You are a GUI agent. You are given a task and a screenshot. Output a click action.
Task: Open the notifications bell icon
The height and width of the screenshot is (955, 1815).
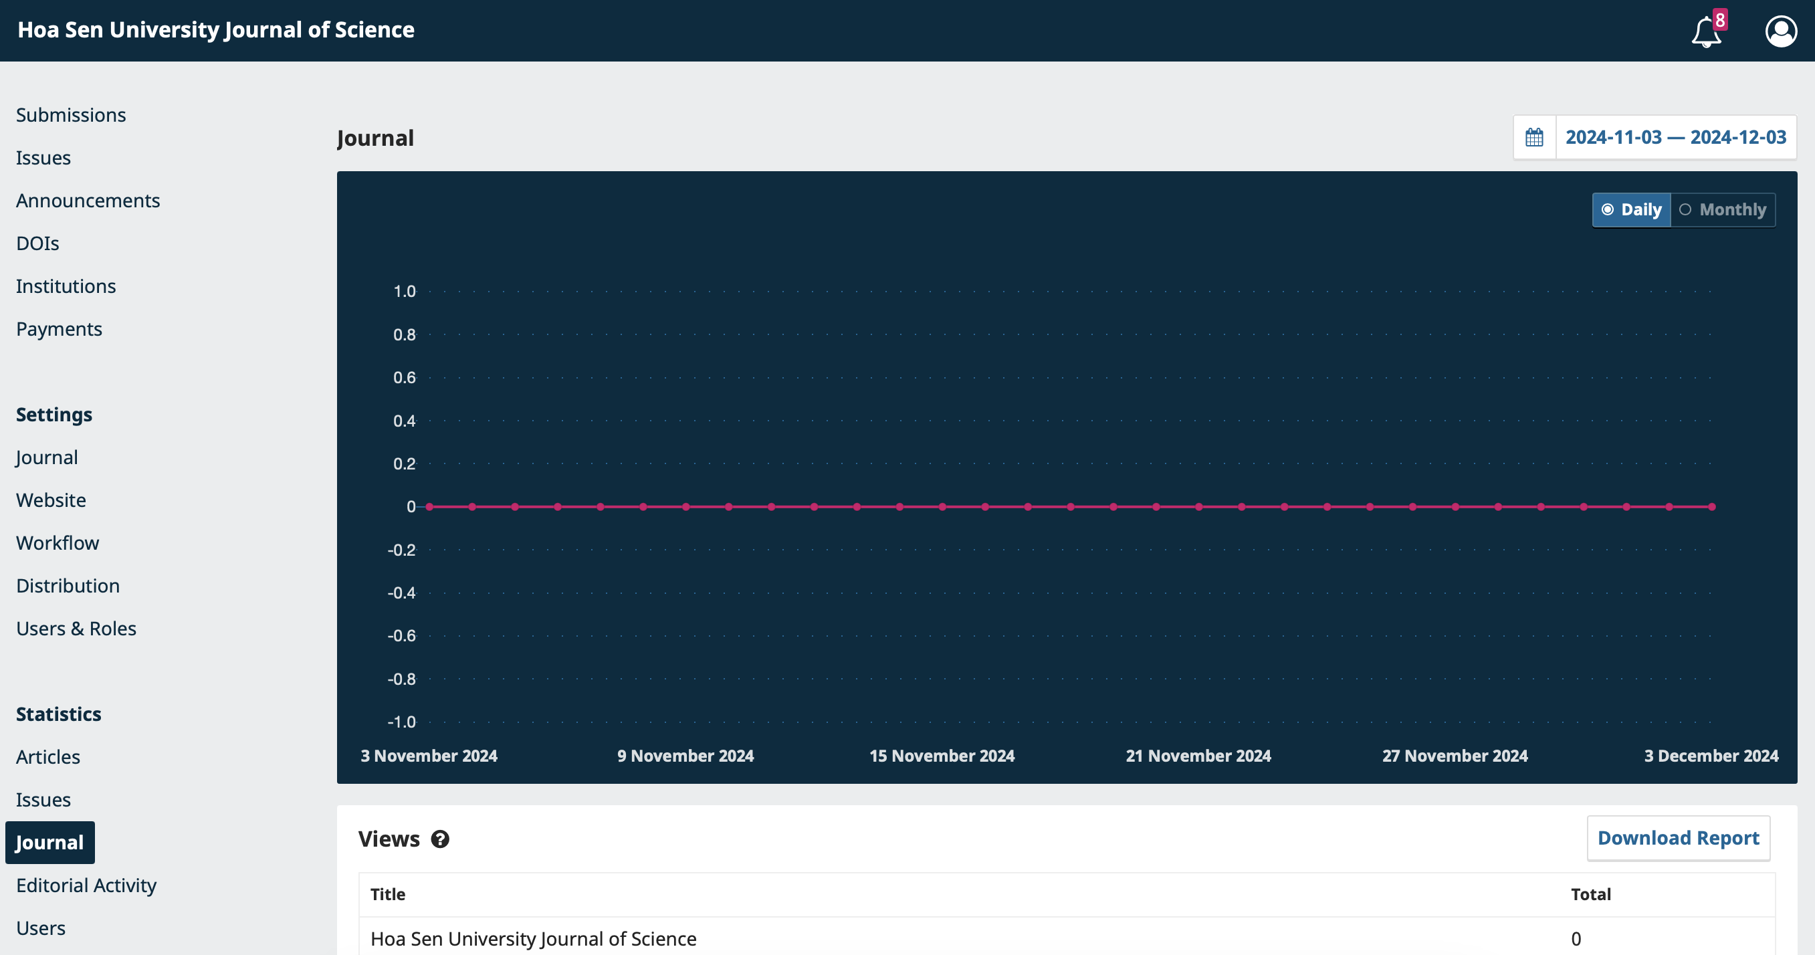tap(1706, 31)
